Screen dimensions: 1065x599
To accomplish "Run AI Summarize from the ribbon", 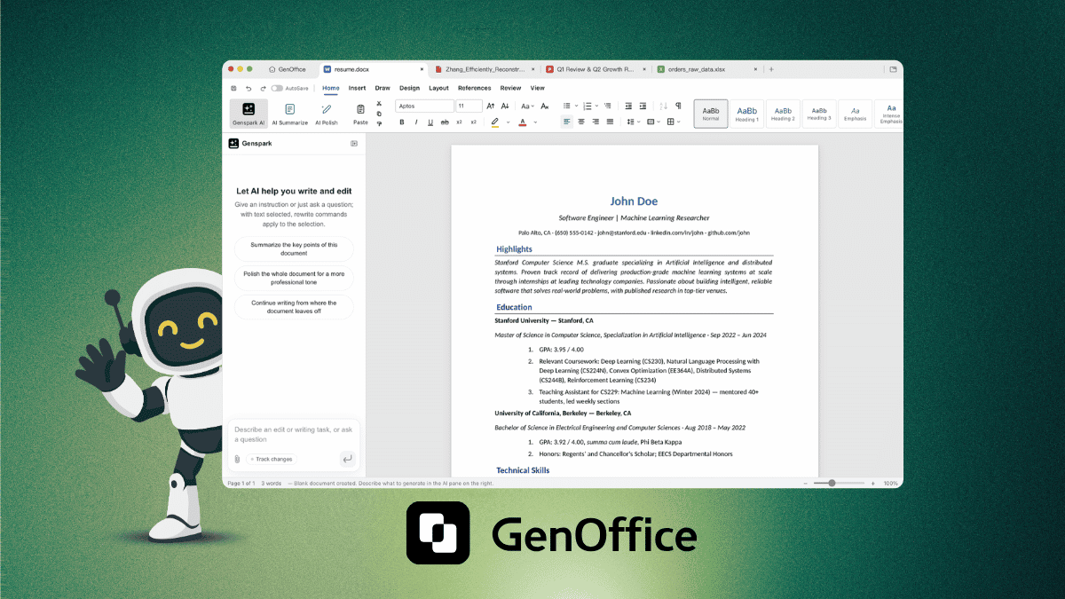I will click(x=290, y=114).
